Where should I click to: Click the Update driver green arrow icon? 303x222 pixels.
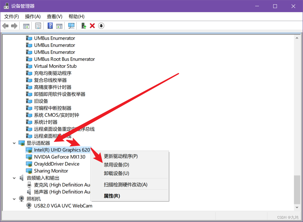click(84, 26)
